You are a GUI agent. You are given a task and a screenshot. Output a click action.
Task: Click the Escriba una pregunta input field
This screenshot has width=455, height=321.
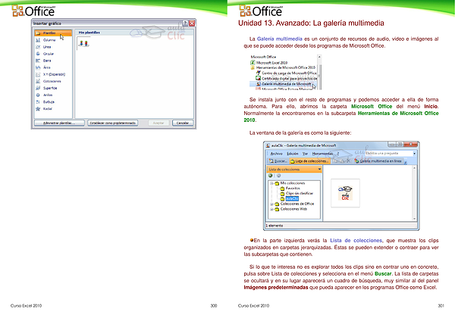tap(388, 153)
